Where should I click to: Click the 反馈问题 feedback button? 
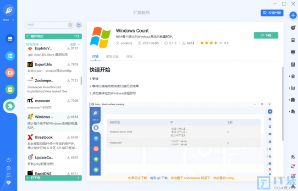272,13
